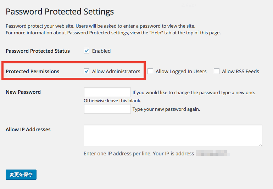The width and height of the screenshot is (273, 189).
Task: Focus the password confirmation field
Action: (x=107, y=109)
